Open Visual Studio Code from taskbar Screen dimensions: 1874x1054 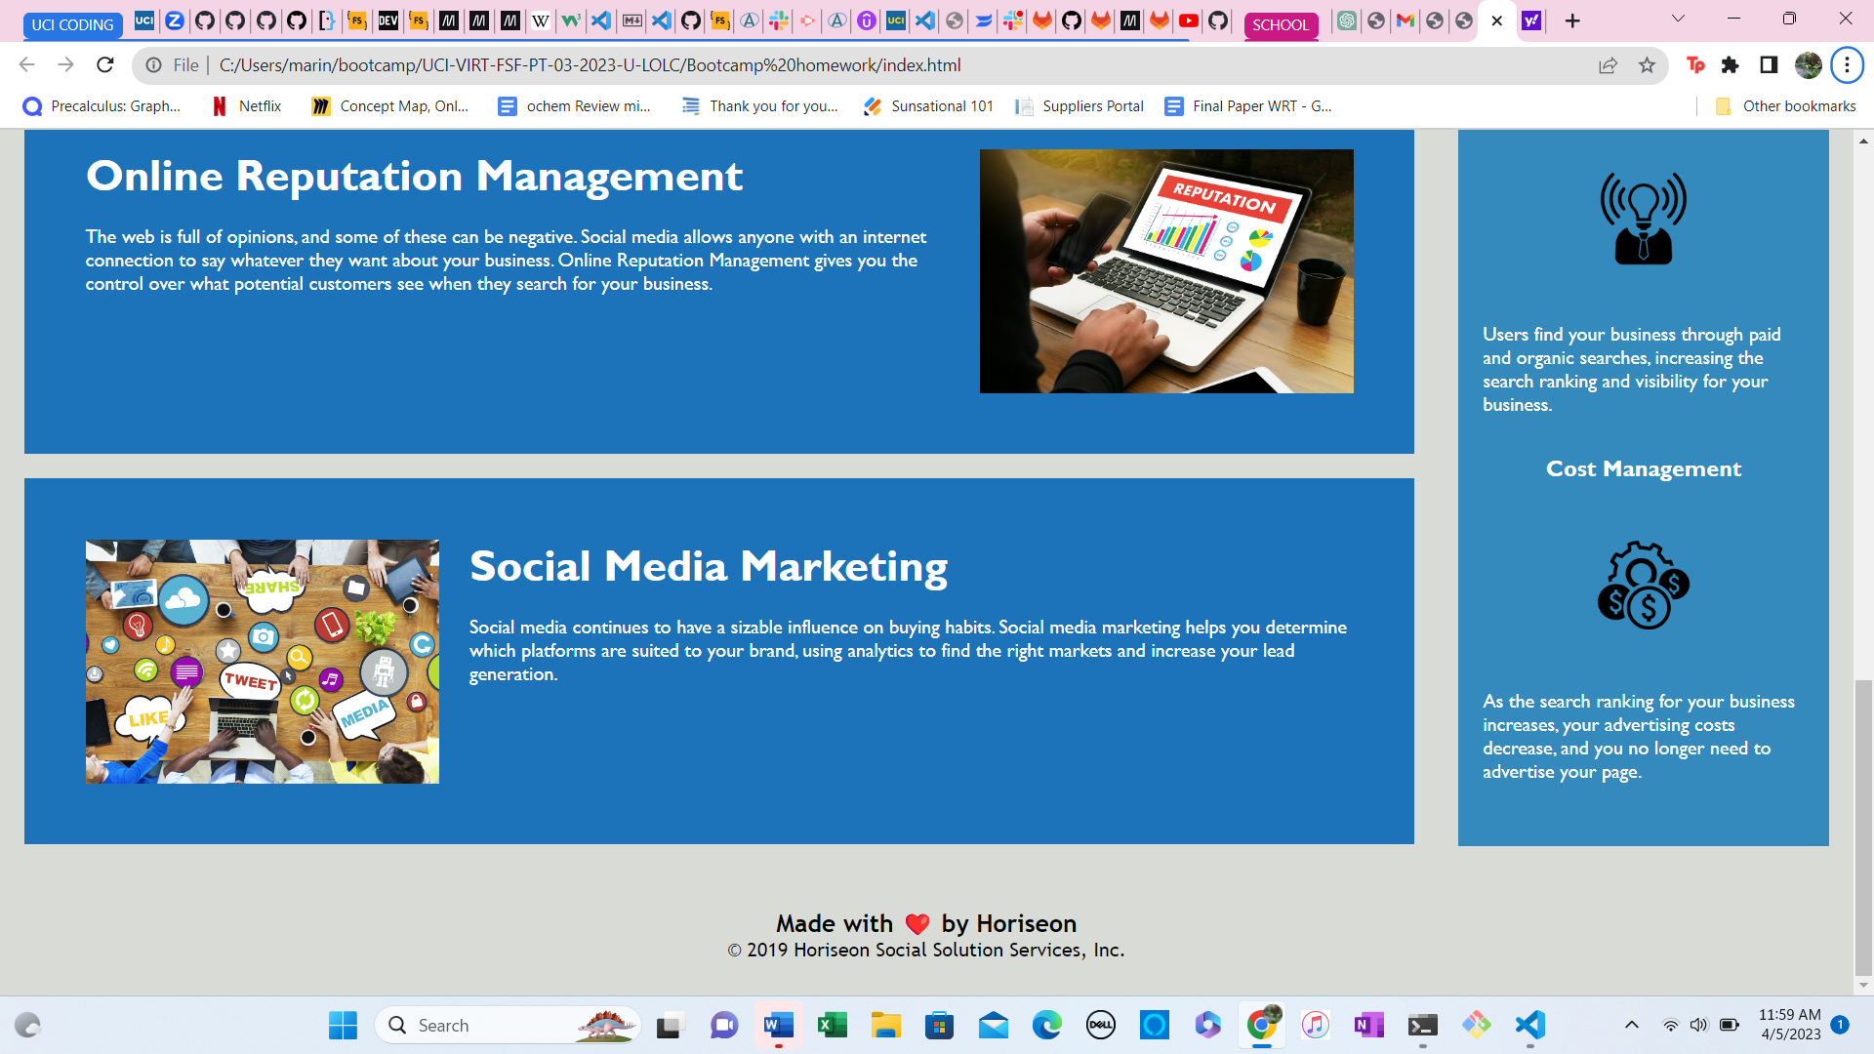(x=1529, y=1025)
